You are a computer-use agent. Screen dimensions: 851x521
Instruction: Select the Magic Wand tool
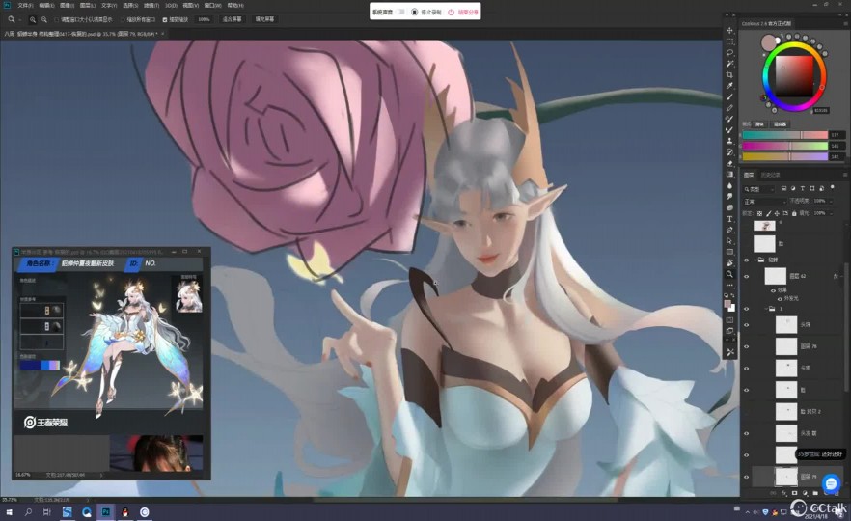[730, 64]
